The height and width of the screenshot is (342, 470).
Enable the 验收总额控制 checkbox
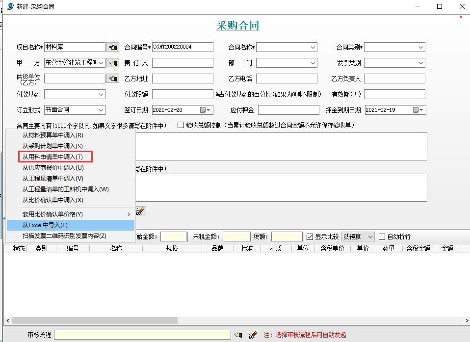point(181,125)
